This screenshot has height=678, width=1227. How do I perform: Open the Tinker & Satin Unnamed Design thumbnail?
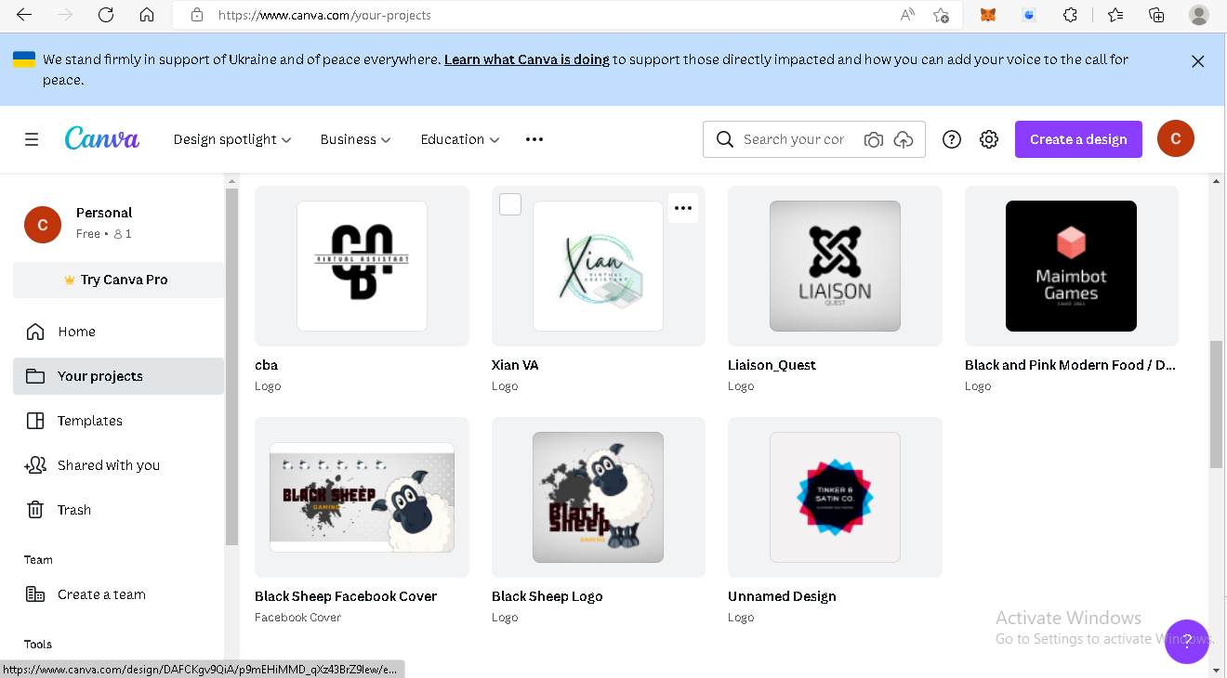click(835, 497)
